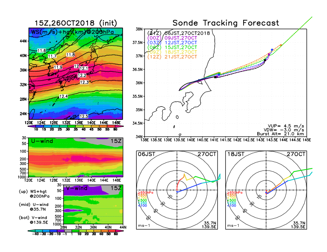Select the "WS(m/s)+hgt(km)@200hPa" map label

(72, 32)
